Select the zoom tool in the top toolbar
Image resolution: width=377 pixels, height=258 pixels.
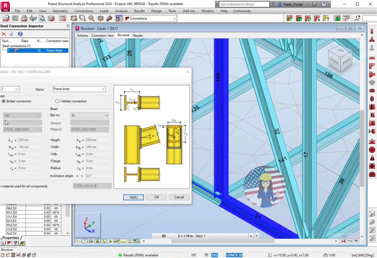click(x=82, y=19)
